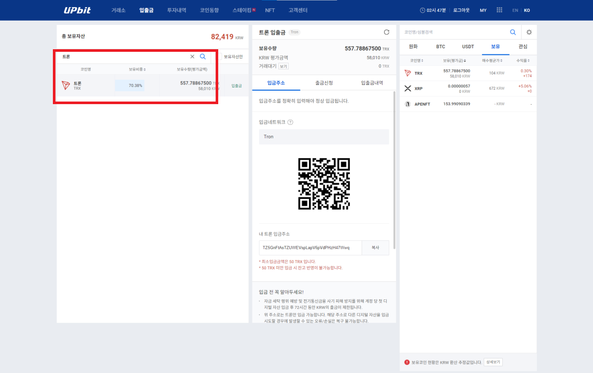
Task: Select the 입출금내역 tab
Action: [x=372, y=83]
